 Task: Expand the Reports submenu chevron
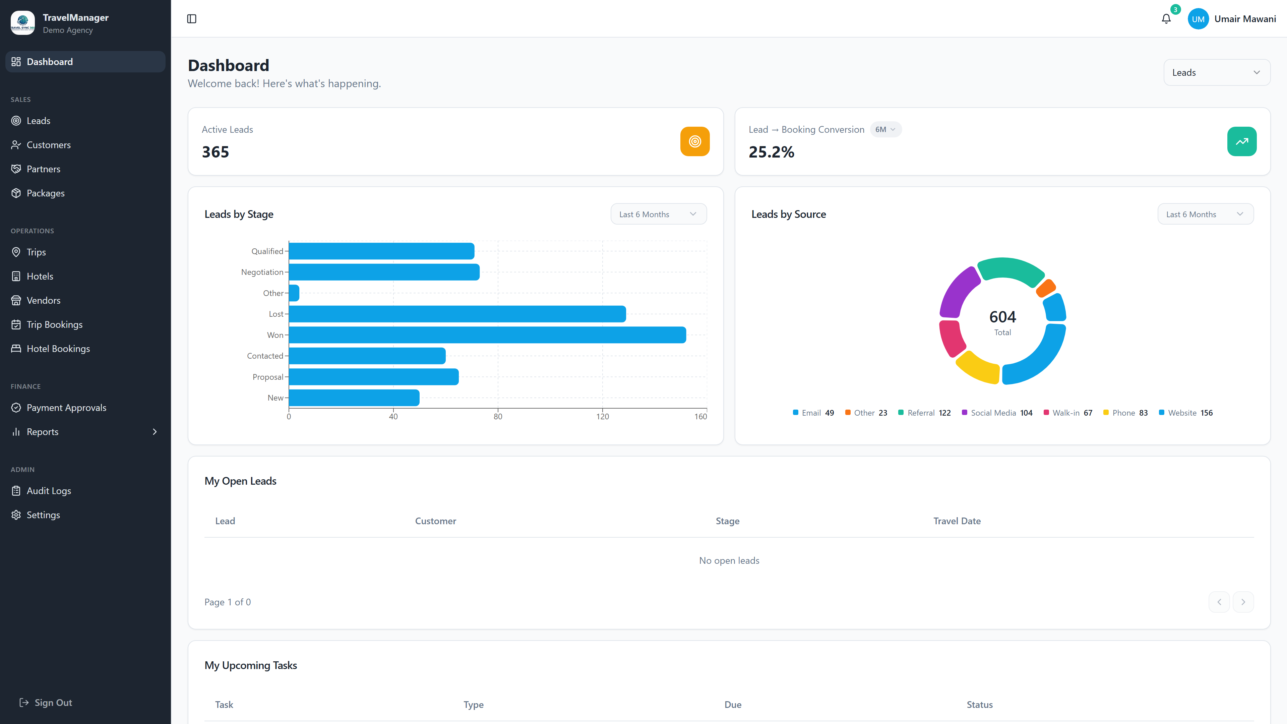[x=155, y=432]
